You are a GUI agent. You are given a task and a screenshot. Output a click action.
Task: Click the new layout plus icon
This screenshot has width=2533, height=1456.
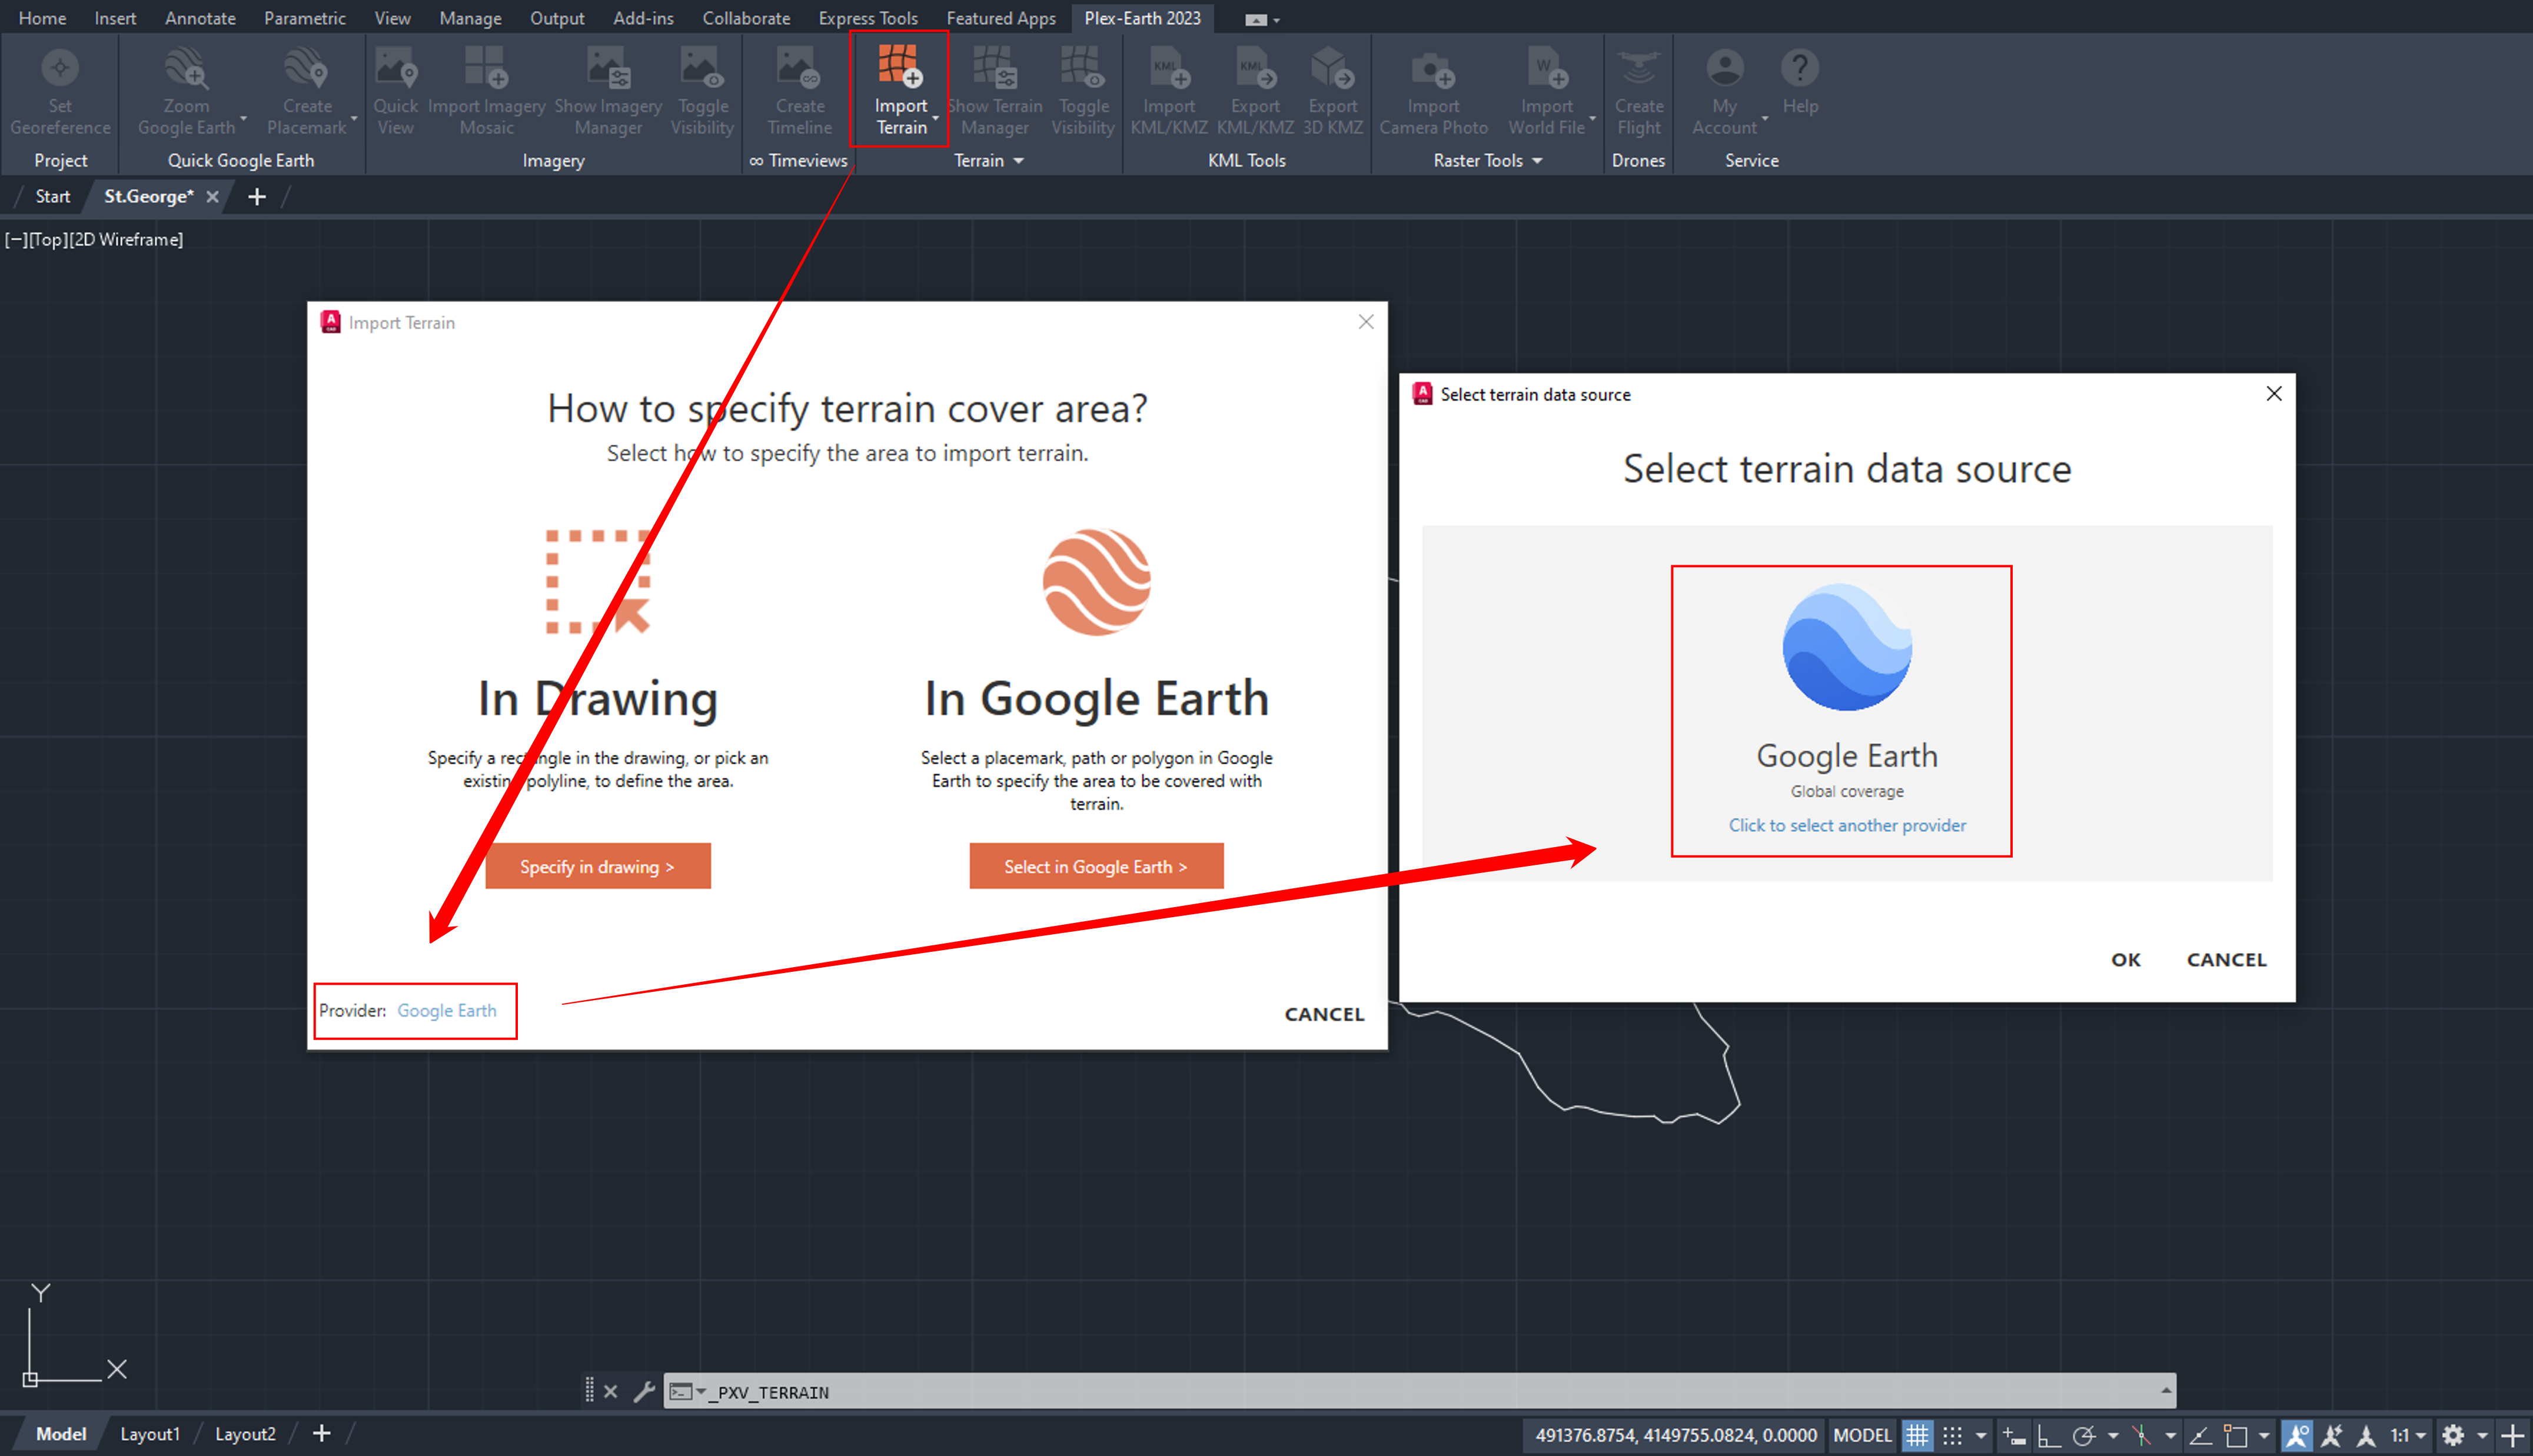click(x=321, y=1433)
